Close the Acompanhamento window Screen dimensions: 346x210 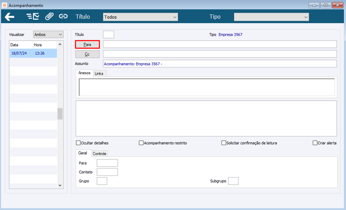(x=338, y=5)
